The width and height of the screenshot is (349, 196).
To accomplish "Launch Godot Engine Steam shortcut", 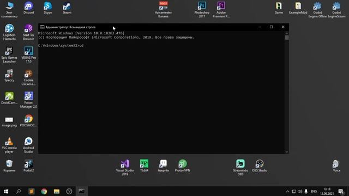I will tap(336, 10).
